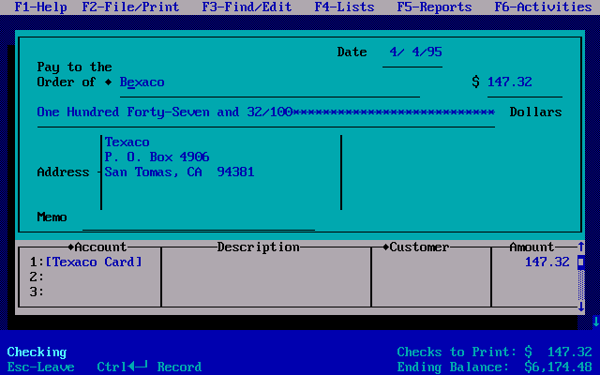This screenshot has width=600, height=375.
Task: Click Esc-Leave in the status bar
Action: pos(40,367)
